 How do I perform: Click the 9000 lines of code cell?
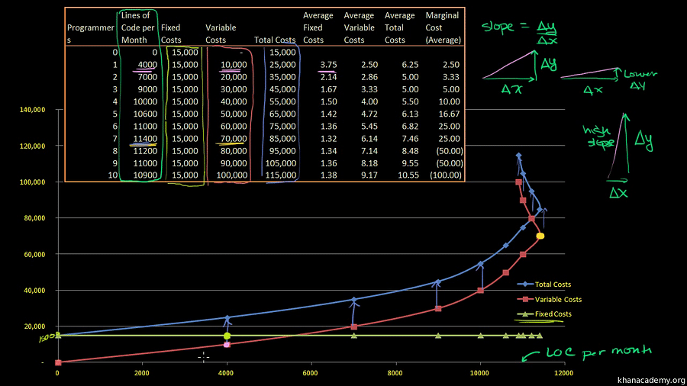point(147,89)
